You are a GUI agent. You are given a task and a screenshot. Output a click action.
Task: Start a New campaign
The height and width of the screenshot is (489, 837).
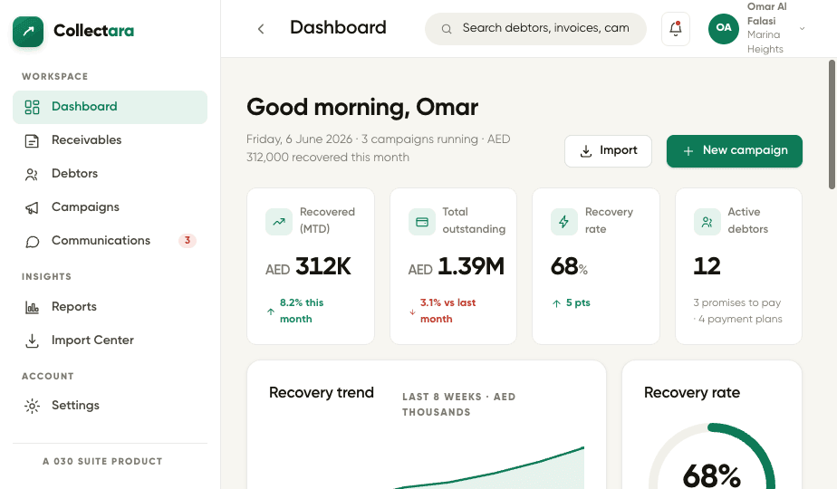pos(734,151)
